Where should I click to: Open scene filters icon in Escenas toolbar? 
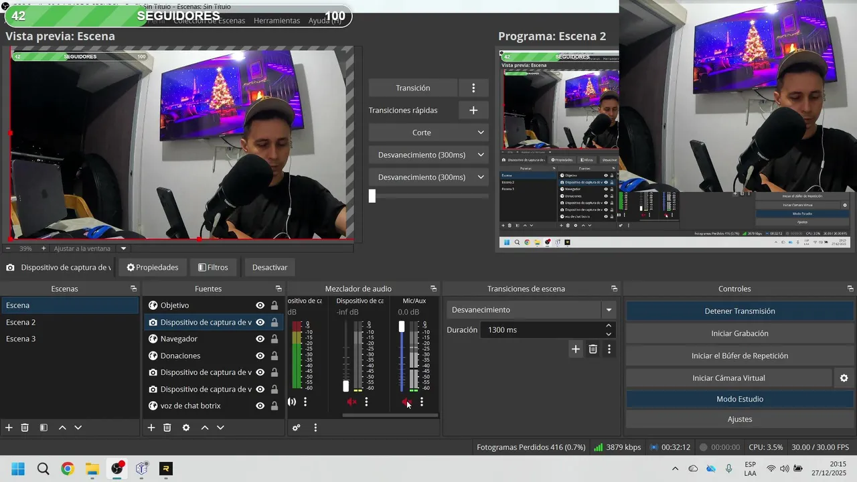(44, 428)
